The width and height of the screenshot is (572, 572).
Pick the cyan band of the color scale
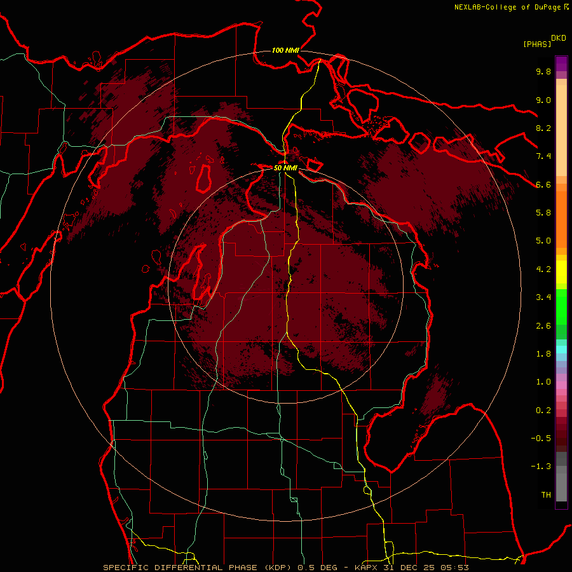point(561,350)
